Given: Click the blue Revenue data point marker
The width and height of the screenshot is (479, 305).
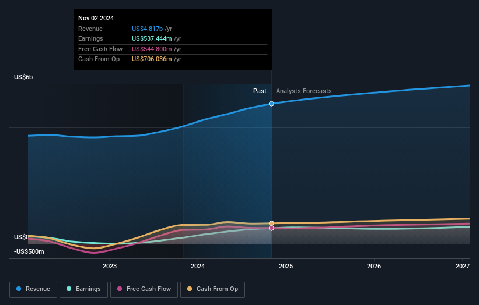Looking at the screenshot, I should (x=271, y=104).
